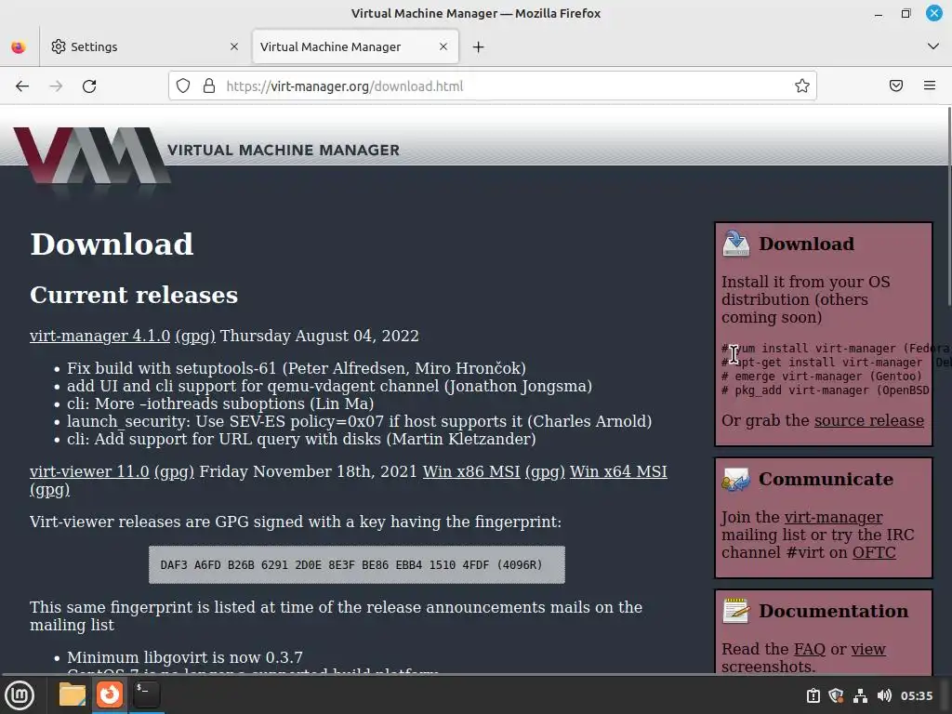Click the yum install virt-manager command line
Screen dimensions: 952x714
coord(835,349)
